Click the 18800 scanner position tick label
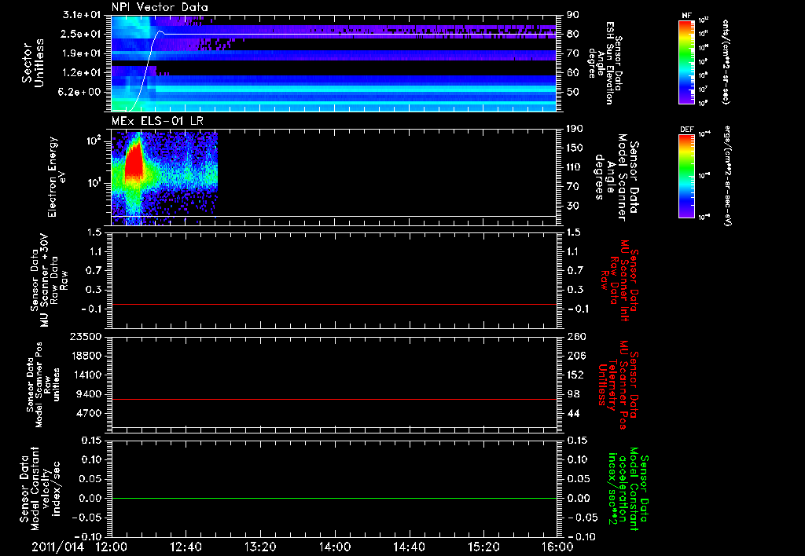Image resolution: width=805 pixels, height=556 pixels. click(x=86, y=356)
